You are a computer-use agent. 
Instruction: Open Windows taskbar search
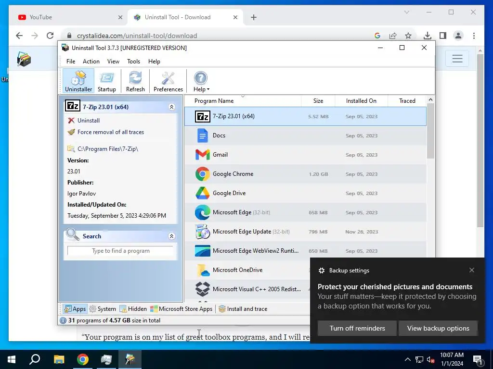click(35, 359)
